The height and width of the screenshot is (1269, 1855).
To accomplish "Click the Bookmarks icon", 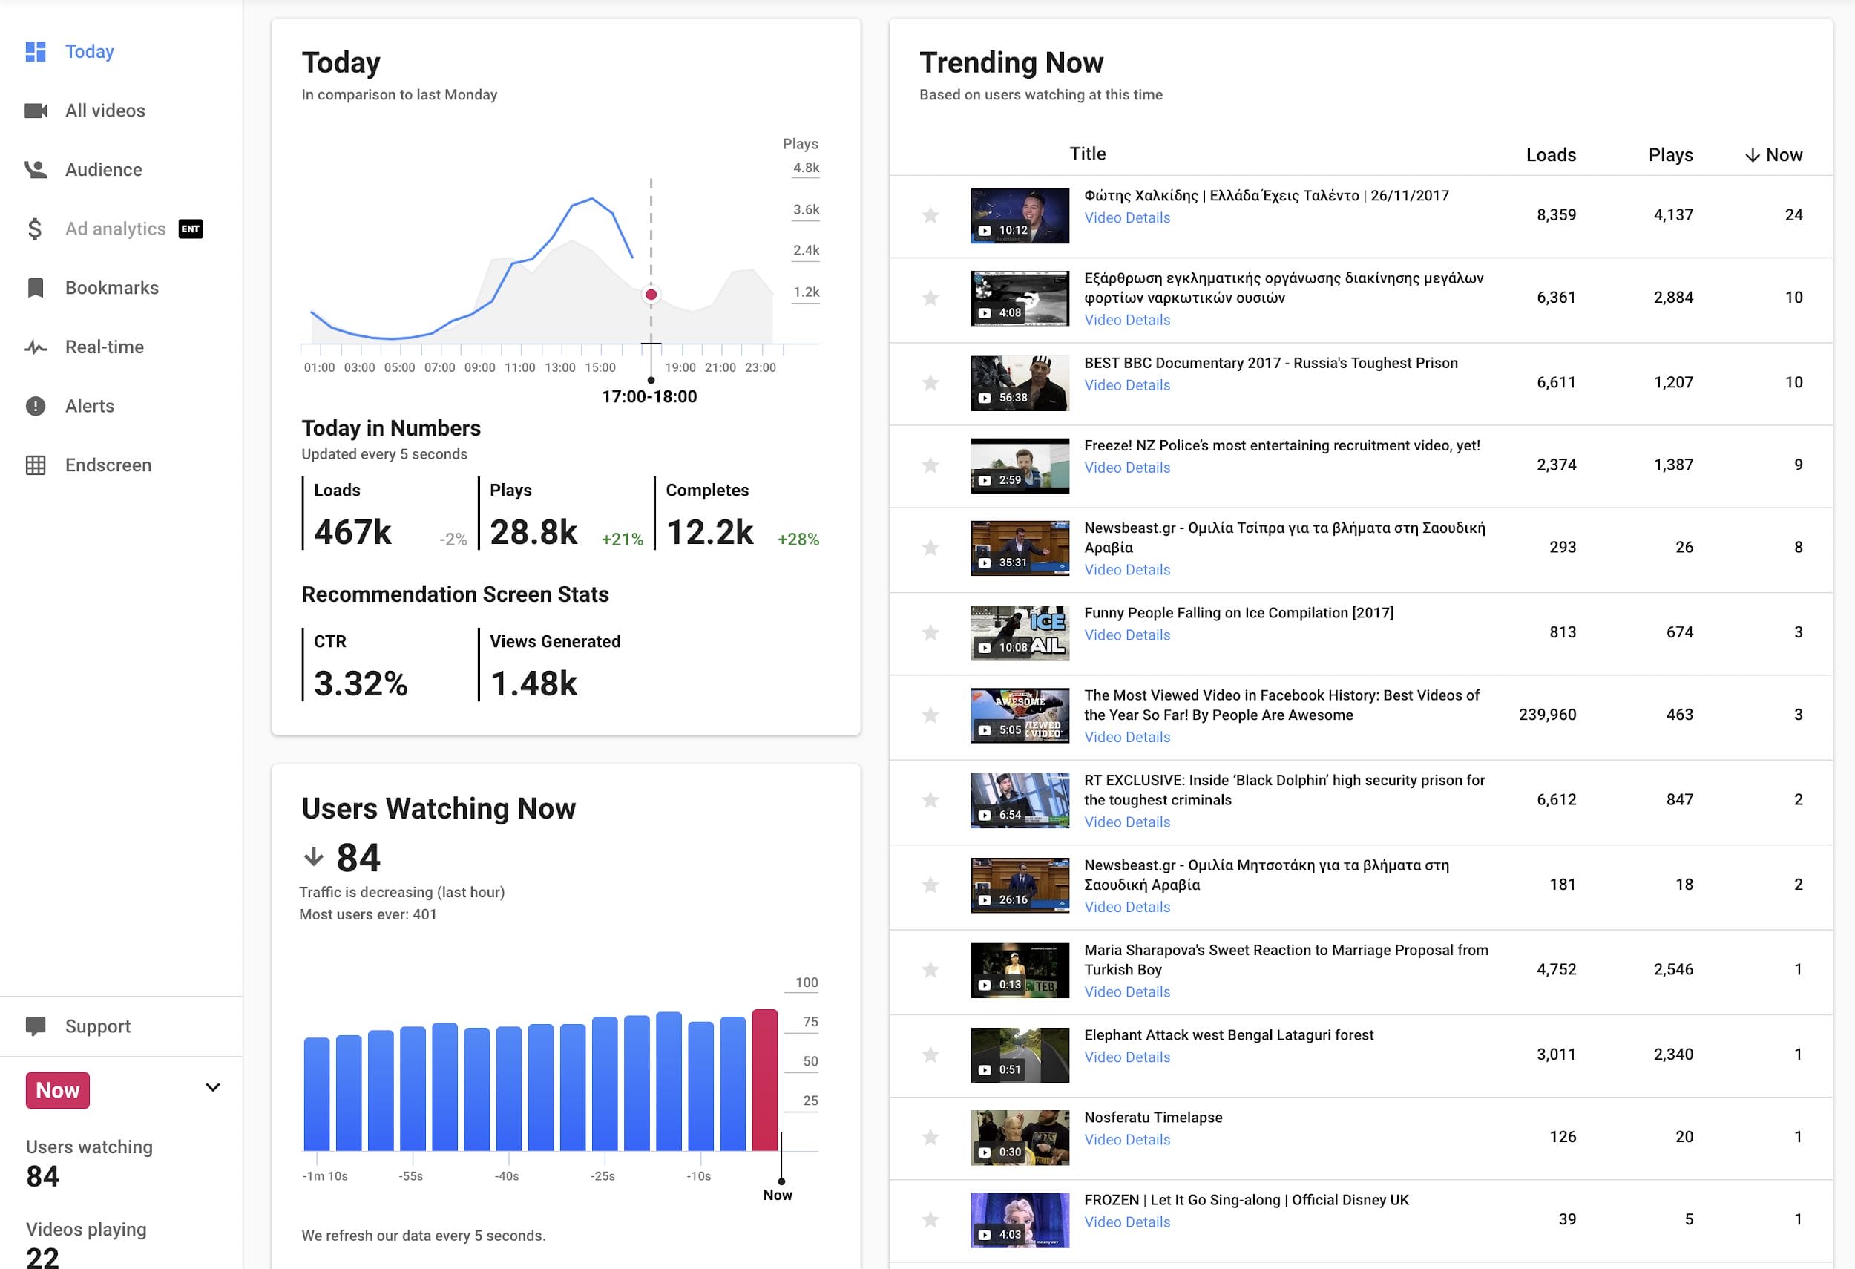I will coord(36,288).
